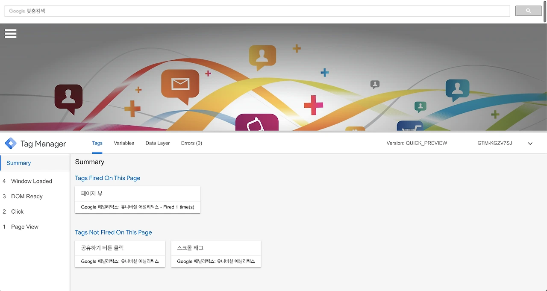Screen dimensions: 547x291
Task: Click the envelope mail icon in banner
Action: point(180,85)
